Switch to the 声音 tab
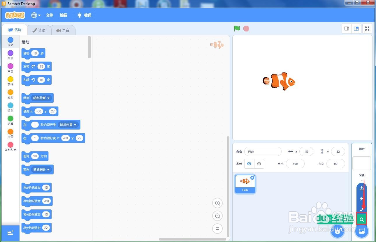The image size is (376, 242). [63, 30]
